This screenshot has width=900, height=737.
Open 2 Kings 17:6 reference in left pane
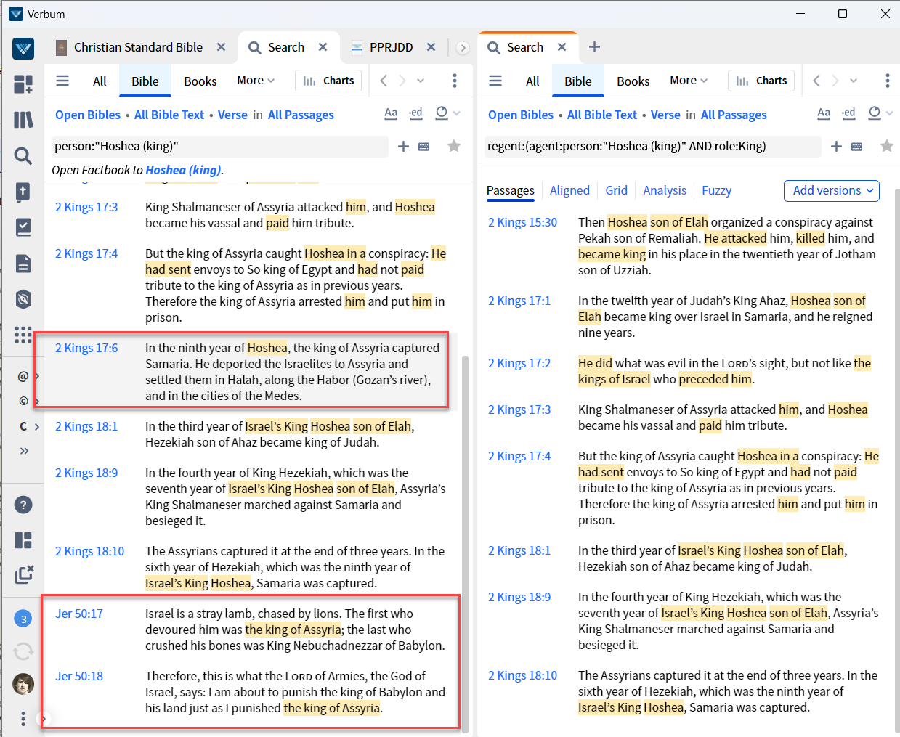point(86,348)
